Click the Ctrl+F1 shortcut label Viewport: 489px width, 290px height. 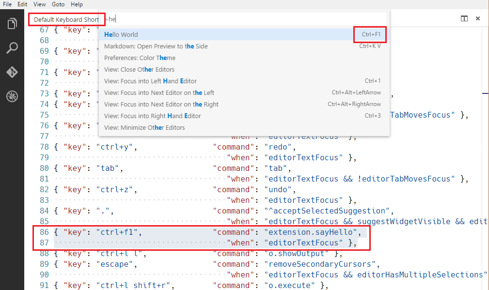coord(370,34)
